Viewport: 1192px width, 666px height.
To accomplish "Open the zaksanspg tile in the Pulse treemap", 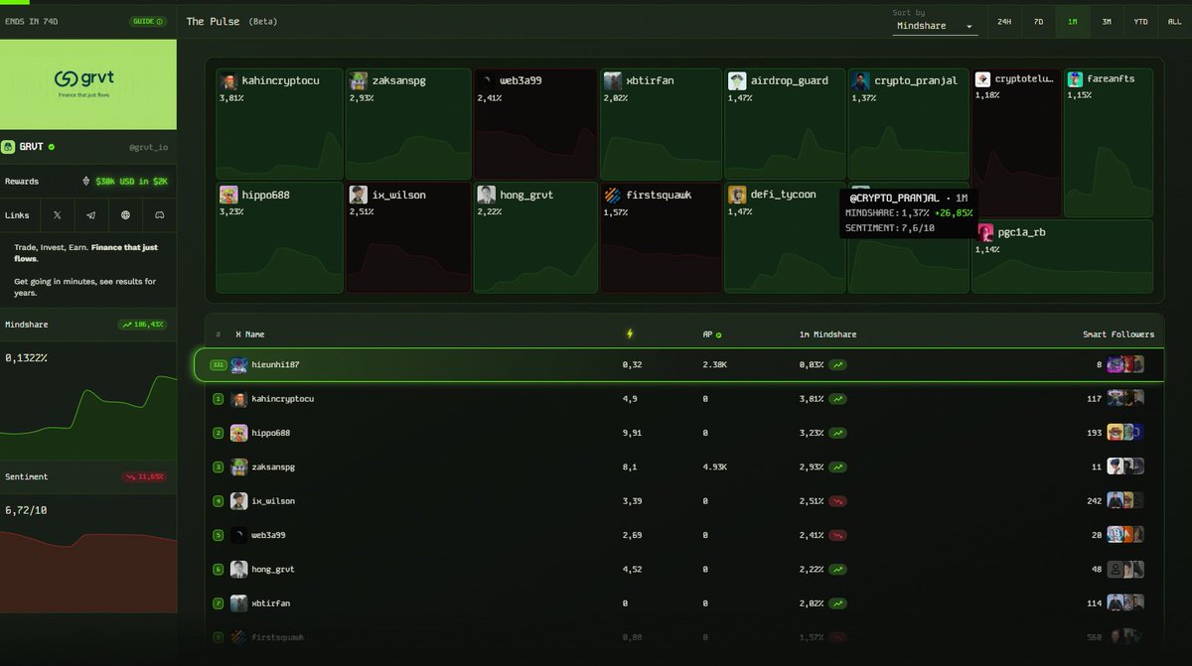I will (408, 124).
